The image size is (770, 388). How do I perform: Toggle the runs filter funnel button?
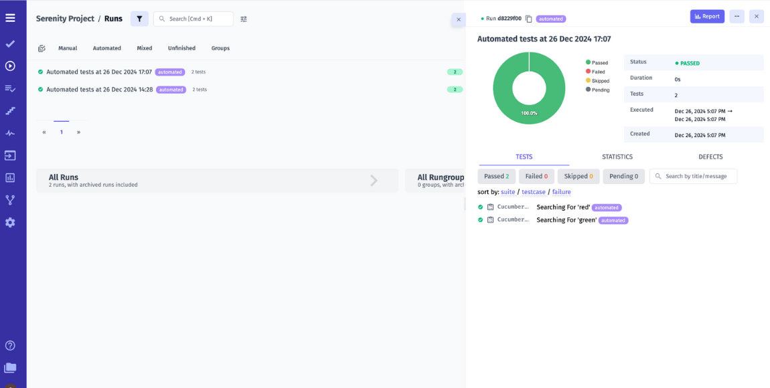click(139, 18)
